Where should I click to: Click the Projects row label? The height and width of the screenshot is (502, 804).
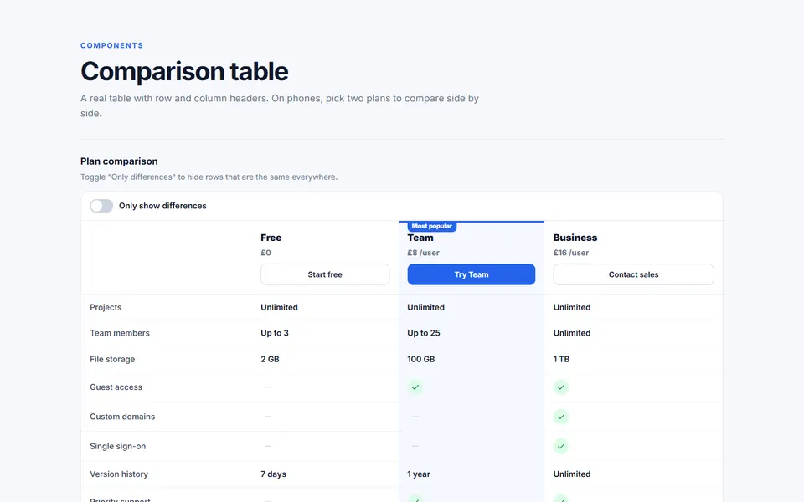106,307
